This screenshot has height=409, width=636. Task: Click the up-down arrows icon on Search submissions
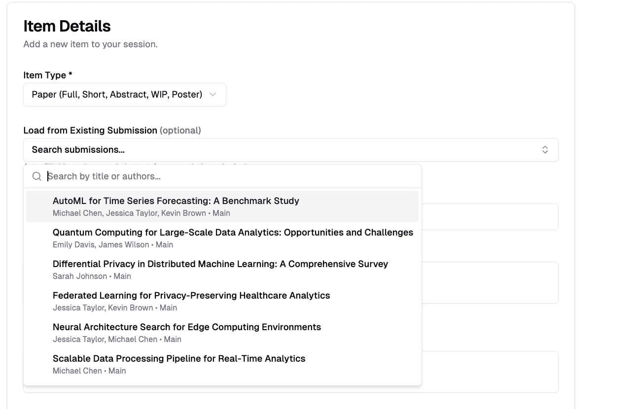tap(545, 150)
